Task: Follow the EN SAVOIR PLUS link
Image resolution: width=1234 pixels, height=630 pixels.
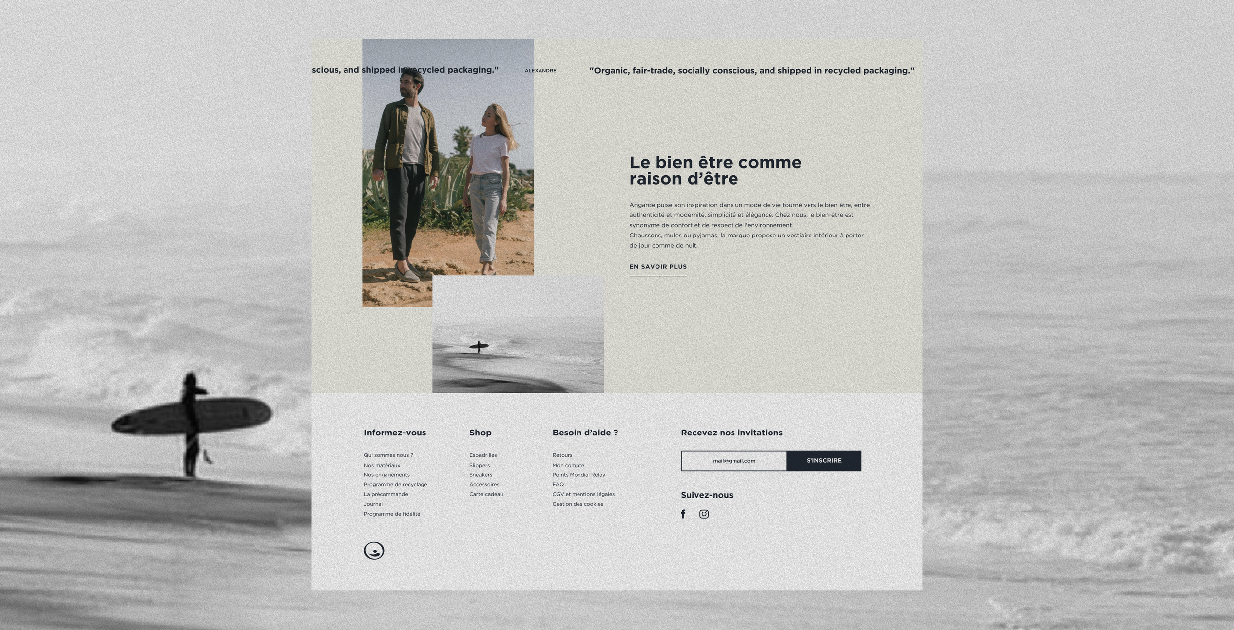Action: (x=658, y=267)
